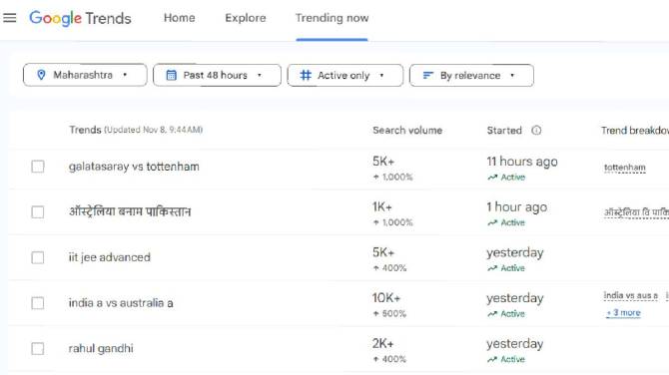Click the Active trend icon for iit jee advanced

pyautogui.click(x=492, y=268)
